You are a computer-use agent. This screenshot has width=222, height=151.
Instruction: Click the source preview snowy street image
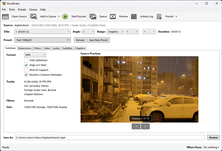click(139, 89)
